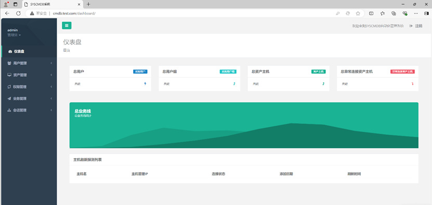
Task: Toggle the browser sidebar panel icon
Action: click(426, 13)
